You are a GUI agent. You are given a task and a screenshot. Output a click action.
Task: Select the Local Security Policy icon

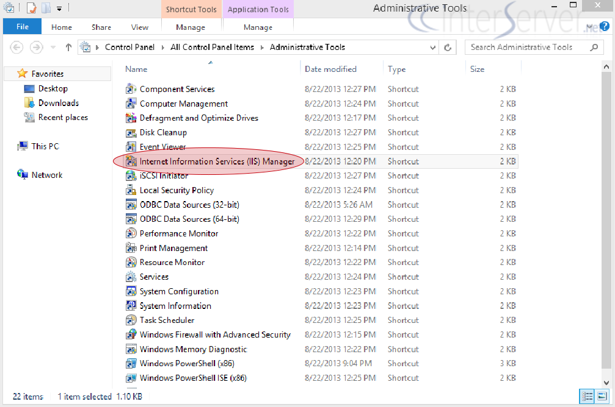point(131,190)
